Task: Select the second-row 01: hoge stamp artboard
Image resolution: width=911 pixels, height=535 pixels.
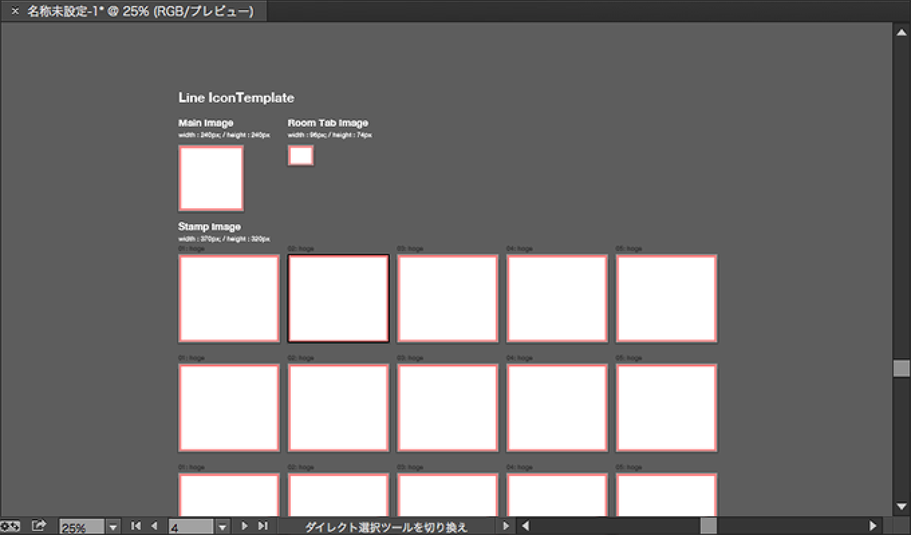Action: click(x=229, y=408)
